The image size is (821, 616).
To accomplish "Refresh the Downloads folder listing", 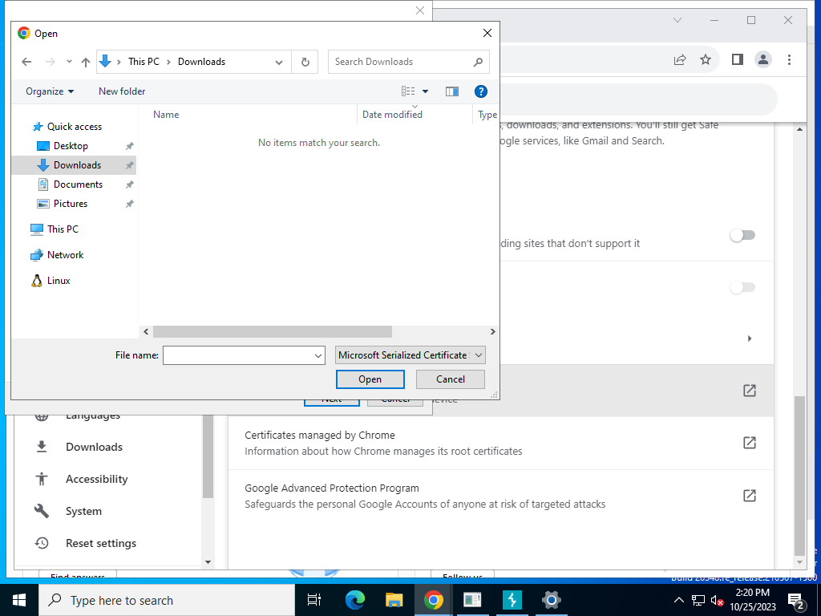I will [x=305, y=62].
